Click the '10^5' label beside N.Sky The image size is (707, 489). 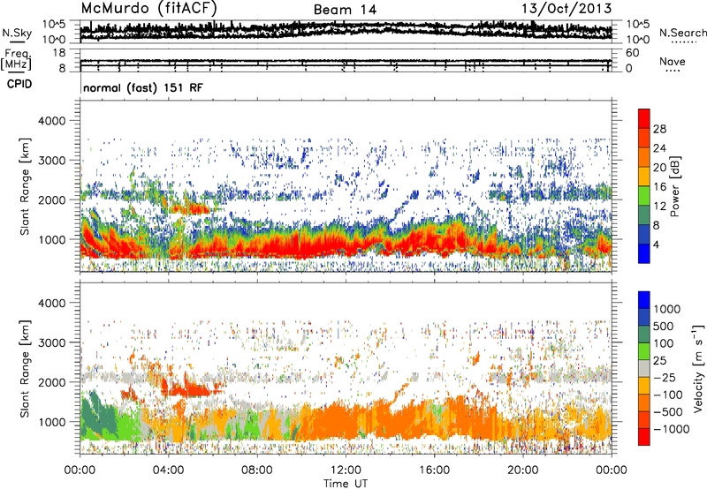pos(54,24)
